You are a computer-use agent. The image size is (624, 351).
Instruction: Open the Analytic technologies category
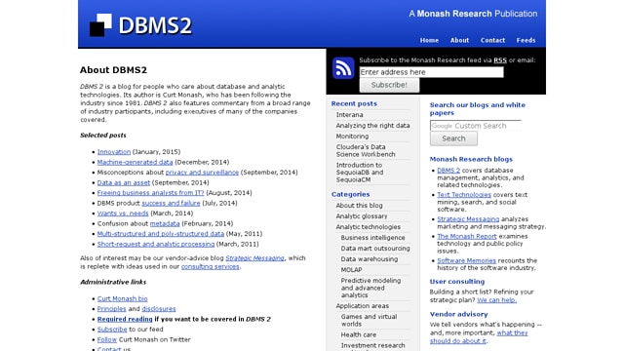click(369, 227)
